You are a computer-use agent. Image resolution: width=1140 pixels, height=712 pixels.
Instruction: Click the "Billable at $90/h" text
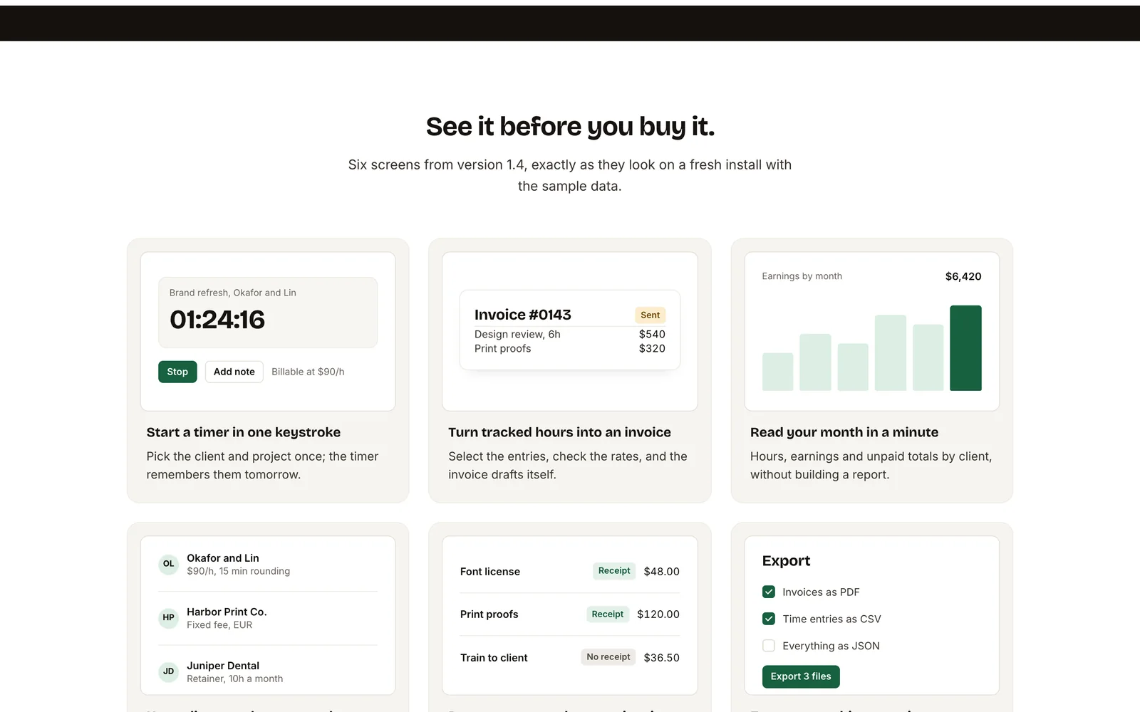[308, 372]
